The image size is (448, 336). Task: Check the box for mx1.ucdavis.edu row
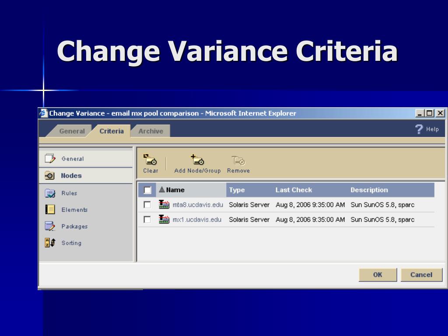tap(147, 220)
